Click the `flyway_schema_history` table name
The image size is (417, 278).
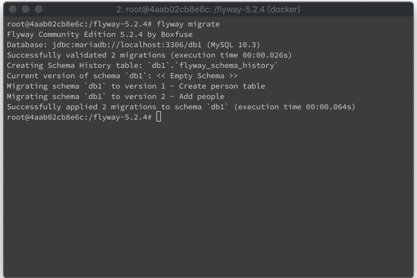[x=226, y=65]
